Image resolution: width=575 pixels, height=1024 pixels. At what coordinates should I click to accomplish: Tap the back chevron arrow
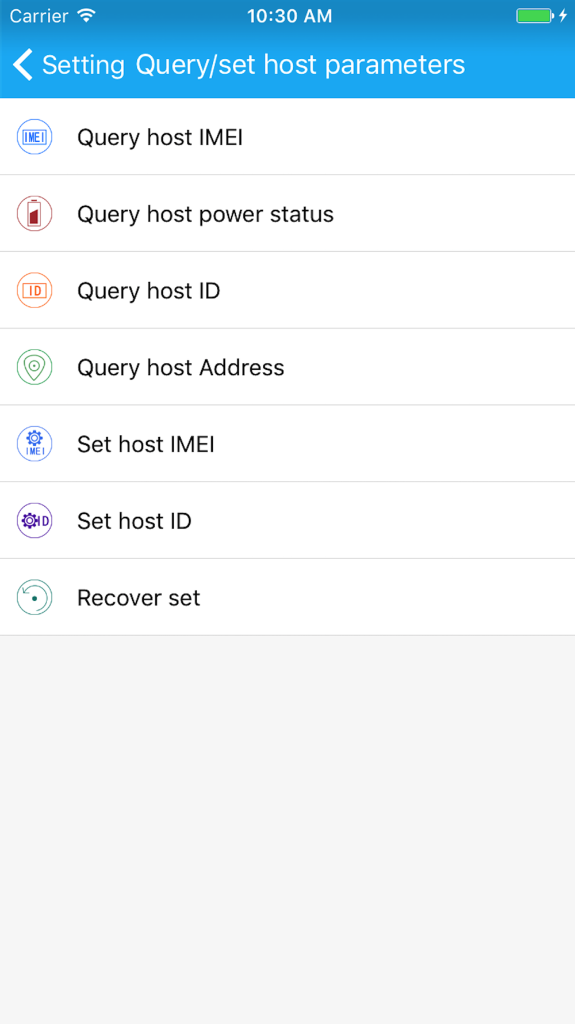coord(23,65)
